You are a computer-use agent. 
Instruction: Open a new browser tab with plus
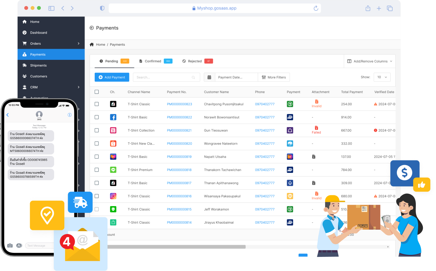pos(379,8)
